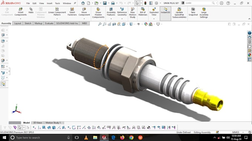
Task: Expand the Insert Components dropdown arrow
Action: click(x=21, y=19)
